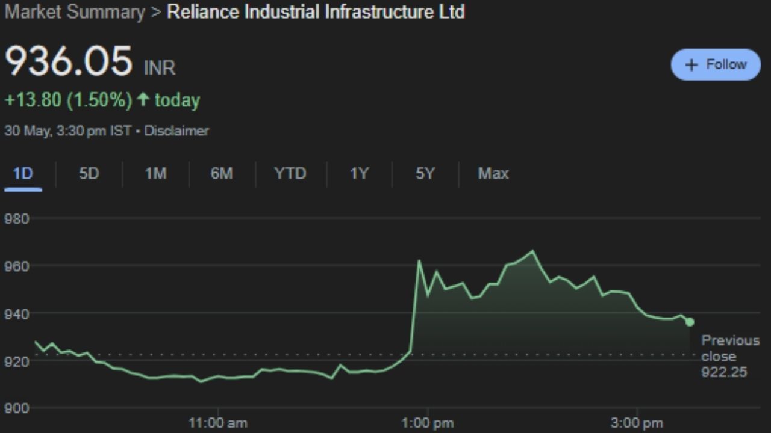Click the 11:00 am x-axis label
Image resolution: width=771 pixels, height=433 pixels.
click(217, 423)
